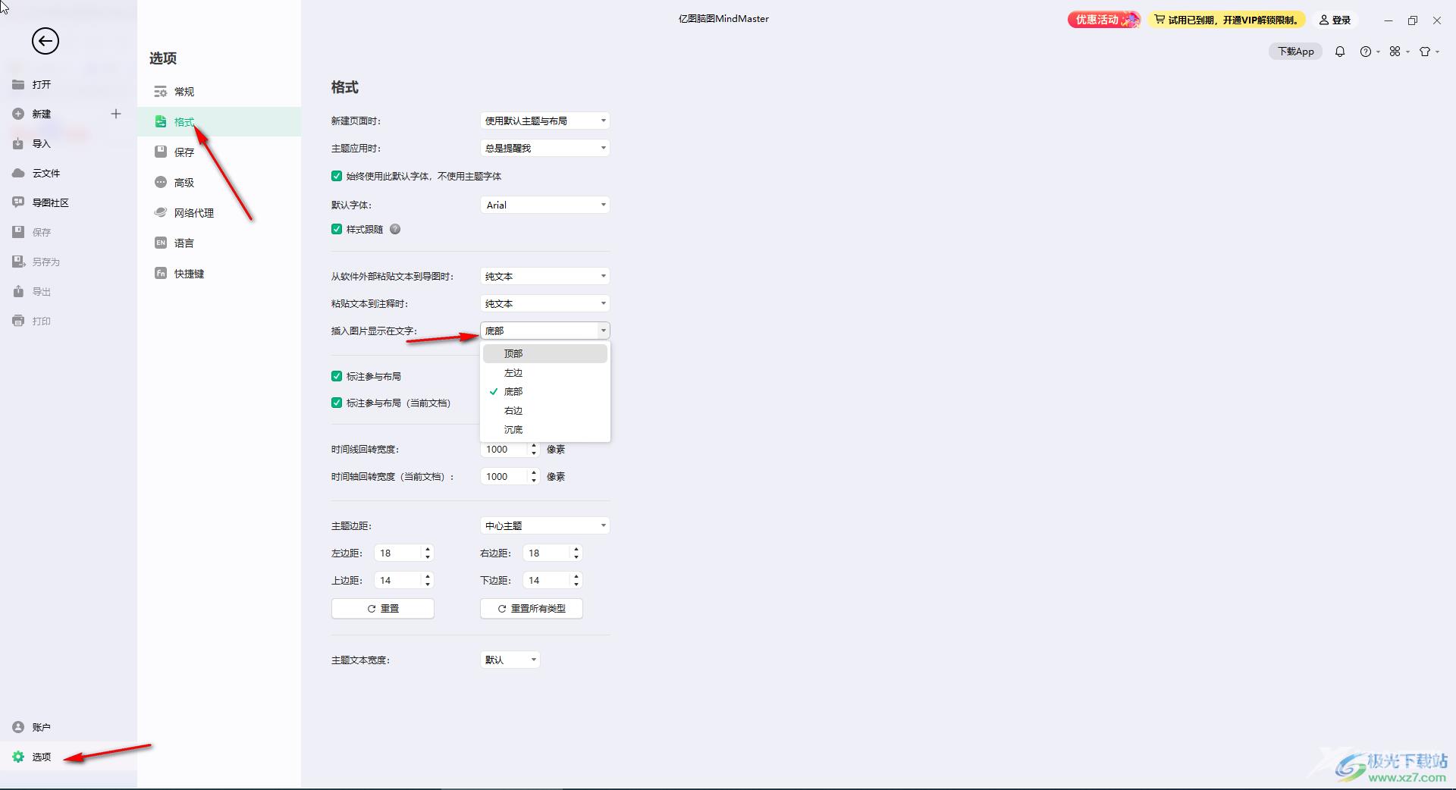Click the notification bell icon

coord(1340,52)
